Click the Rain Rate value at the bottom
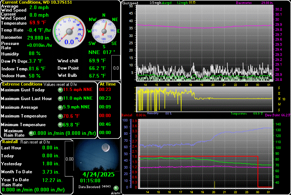Image resolution: width=291 pixels, height=195 pixels. coord(33,190)
